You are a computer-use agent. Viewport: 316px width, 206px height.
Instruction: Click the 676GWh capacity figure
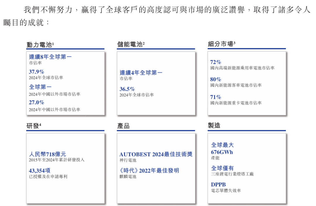tap(222, 152)
